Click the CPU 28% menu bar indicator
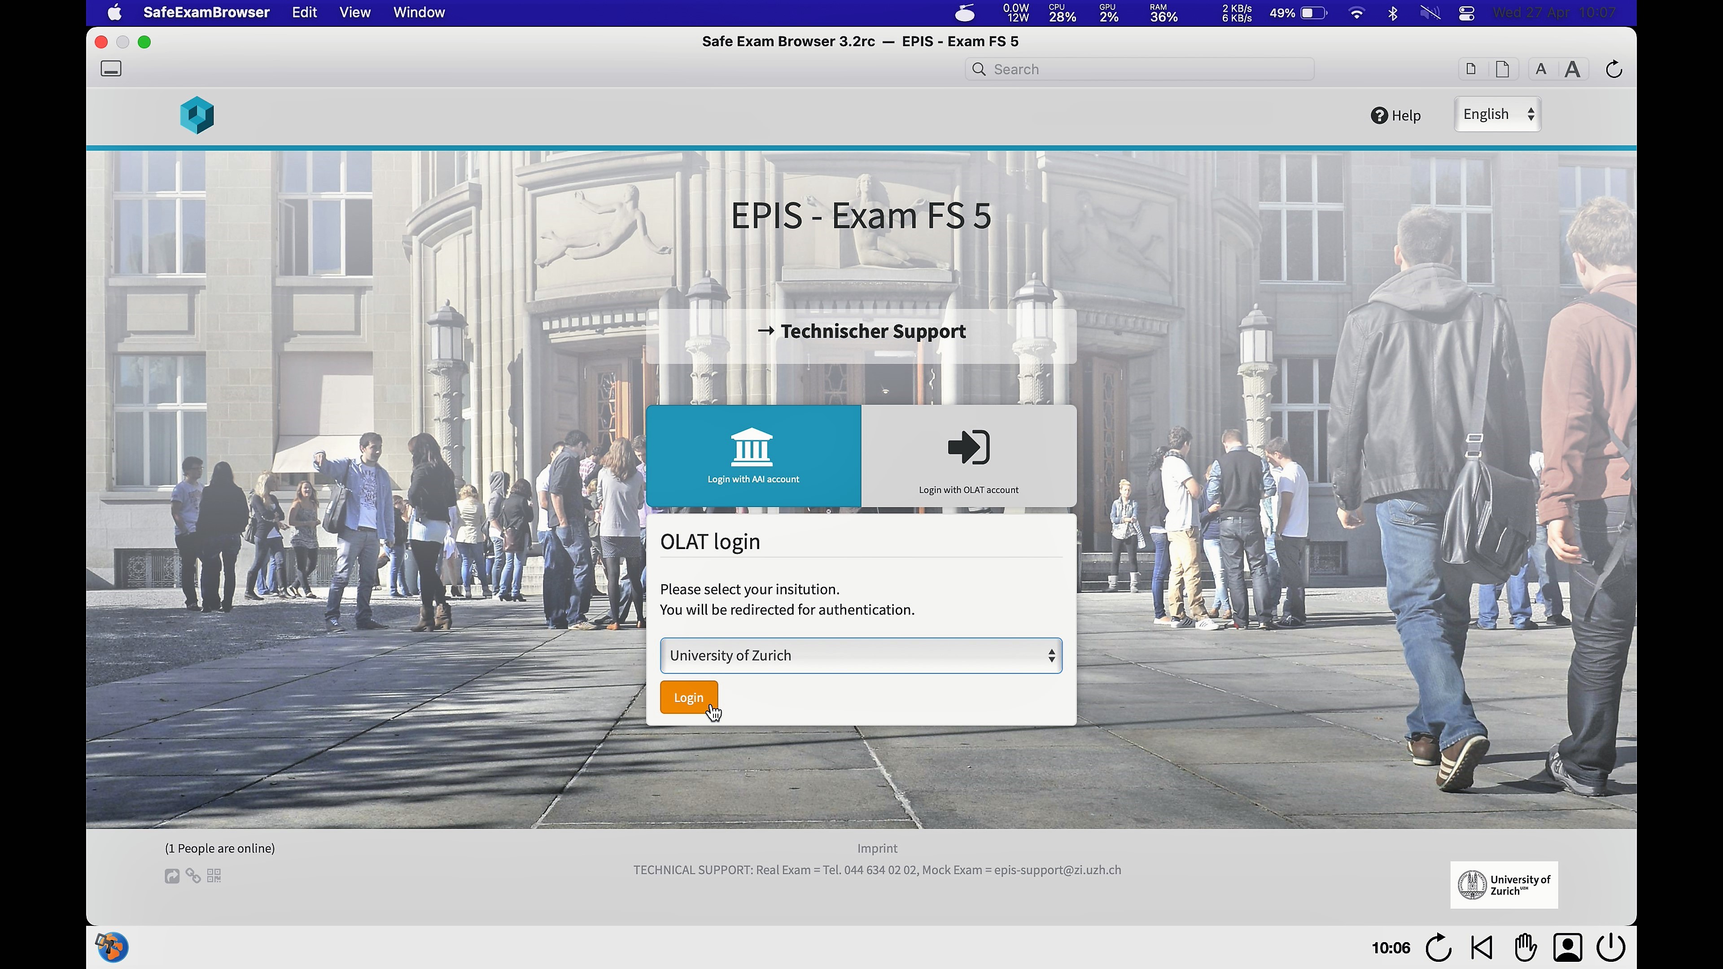Screen dimensions: 1723x969 coord(1062,13)
